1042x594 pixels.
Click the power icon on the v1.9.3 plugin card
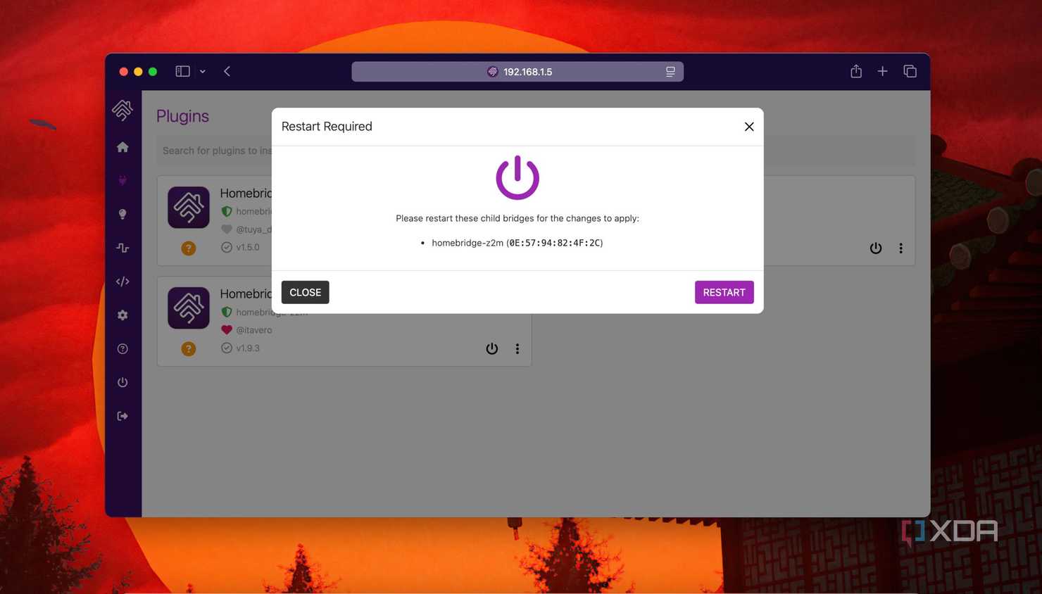(x=492, y=348)
